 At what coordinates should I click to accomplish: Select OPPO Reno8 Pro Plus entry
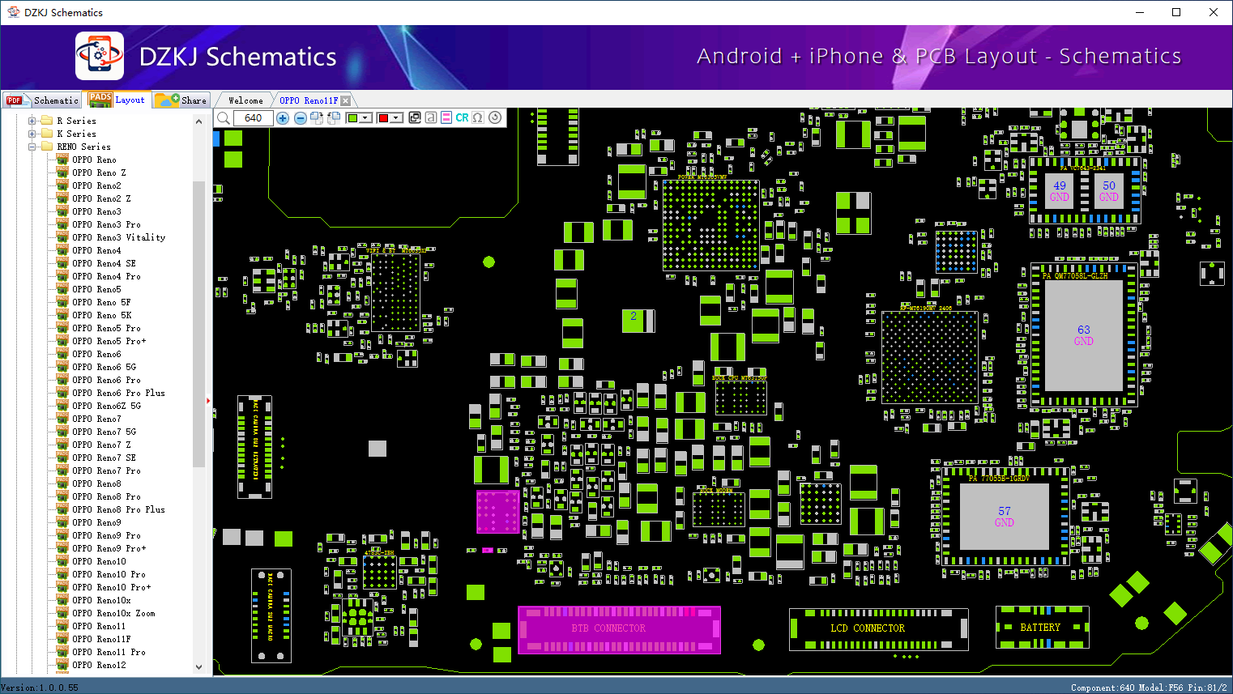[x=118, y=509]
